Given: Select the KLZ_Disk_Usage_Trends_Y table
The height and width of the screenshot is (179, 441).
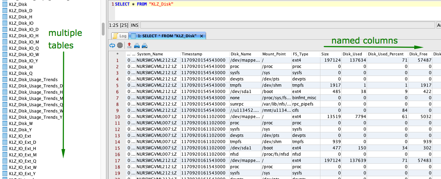Looking at the screenshot, I should pyautogui.click(x=36, y=117).
